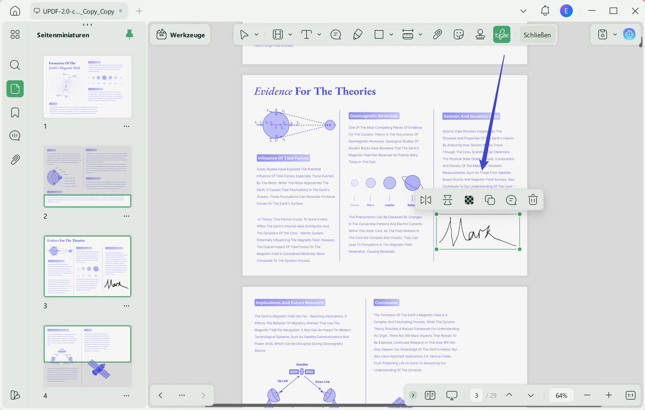Image resolution: width=645 pixels, height=410 pixels.
Task: Open the Comments panel in sidebar
Action: tap(15, 136)
